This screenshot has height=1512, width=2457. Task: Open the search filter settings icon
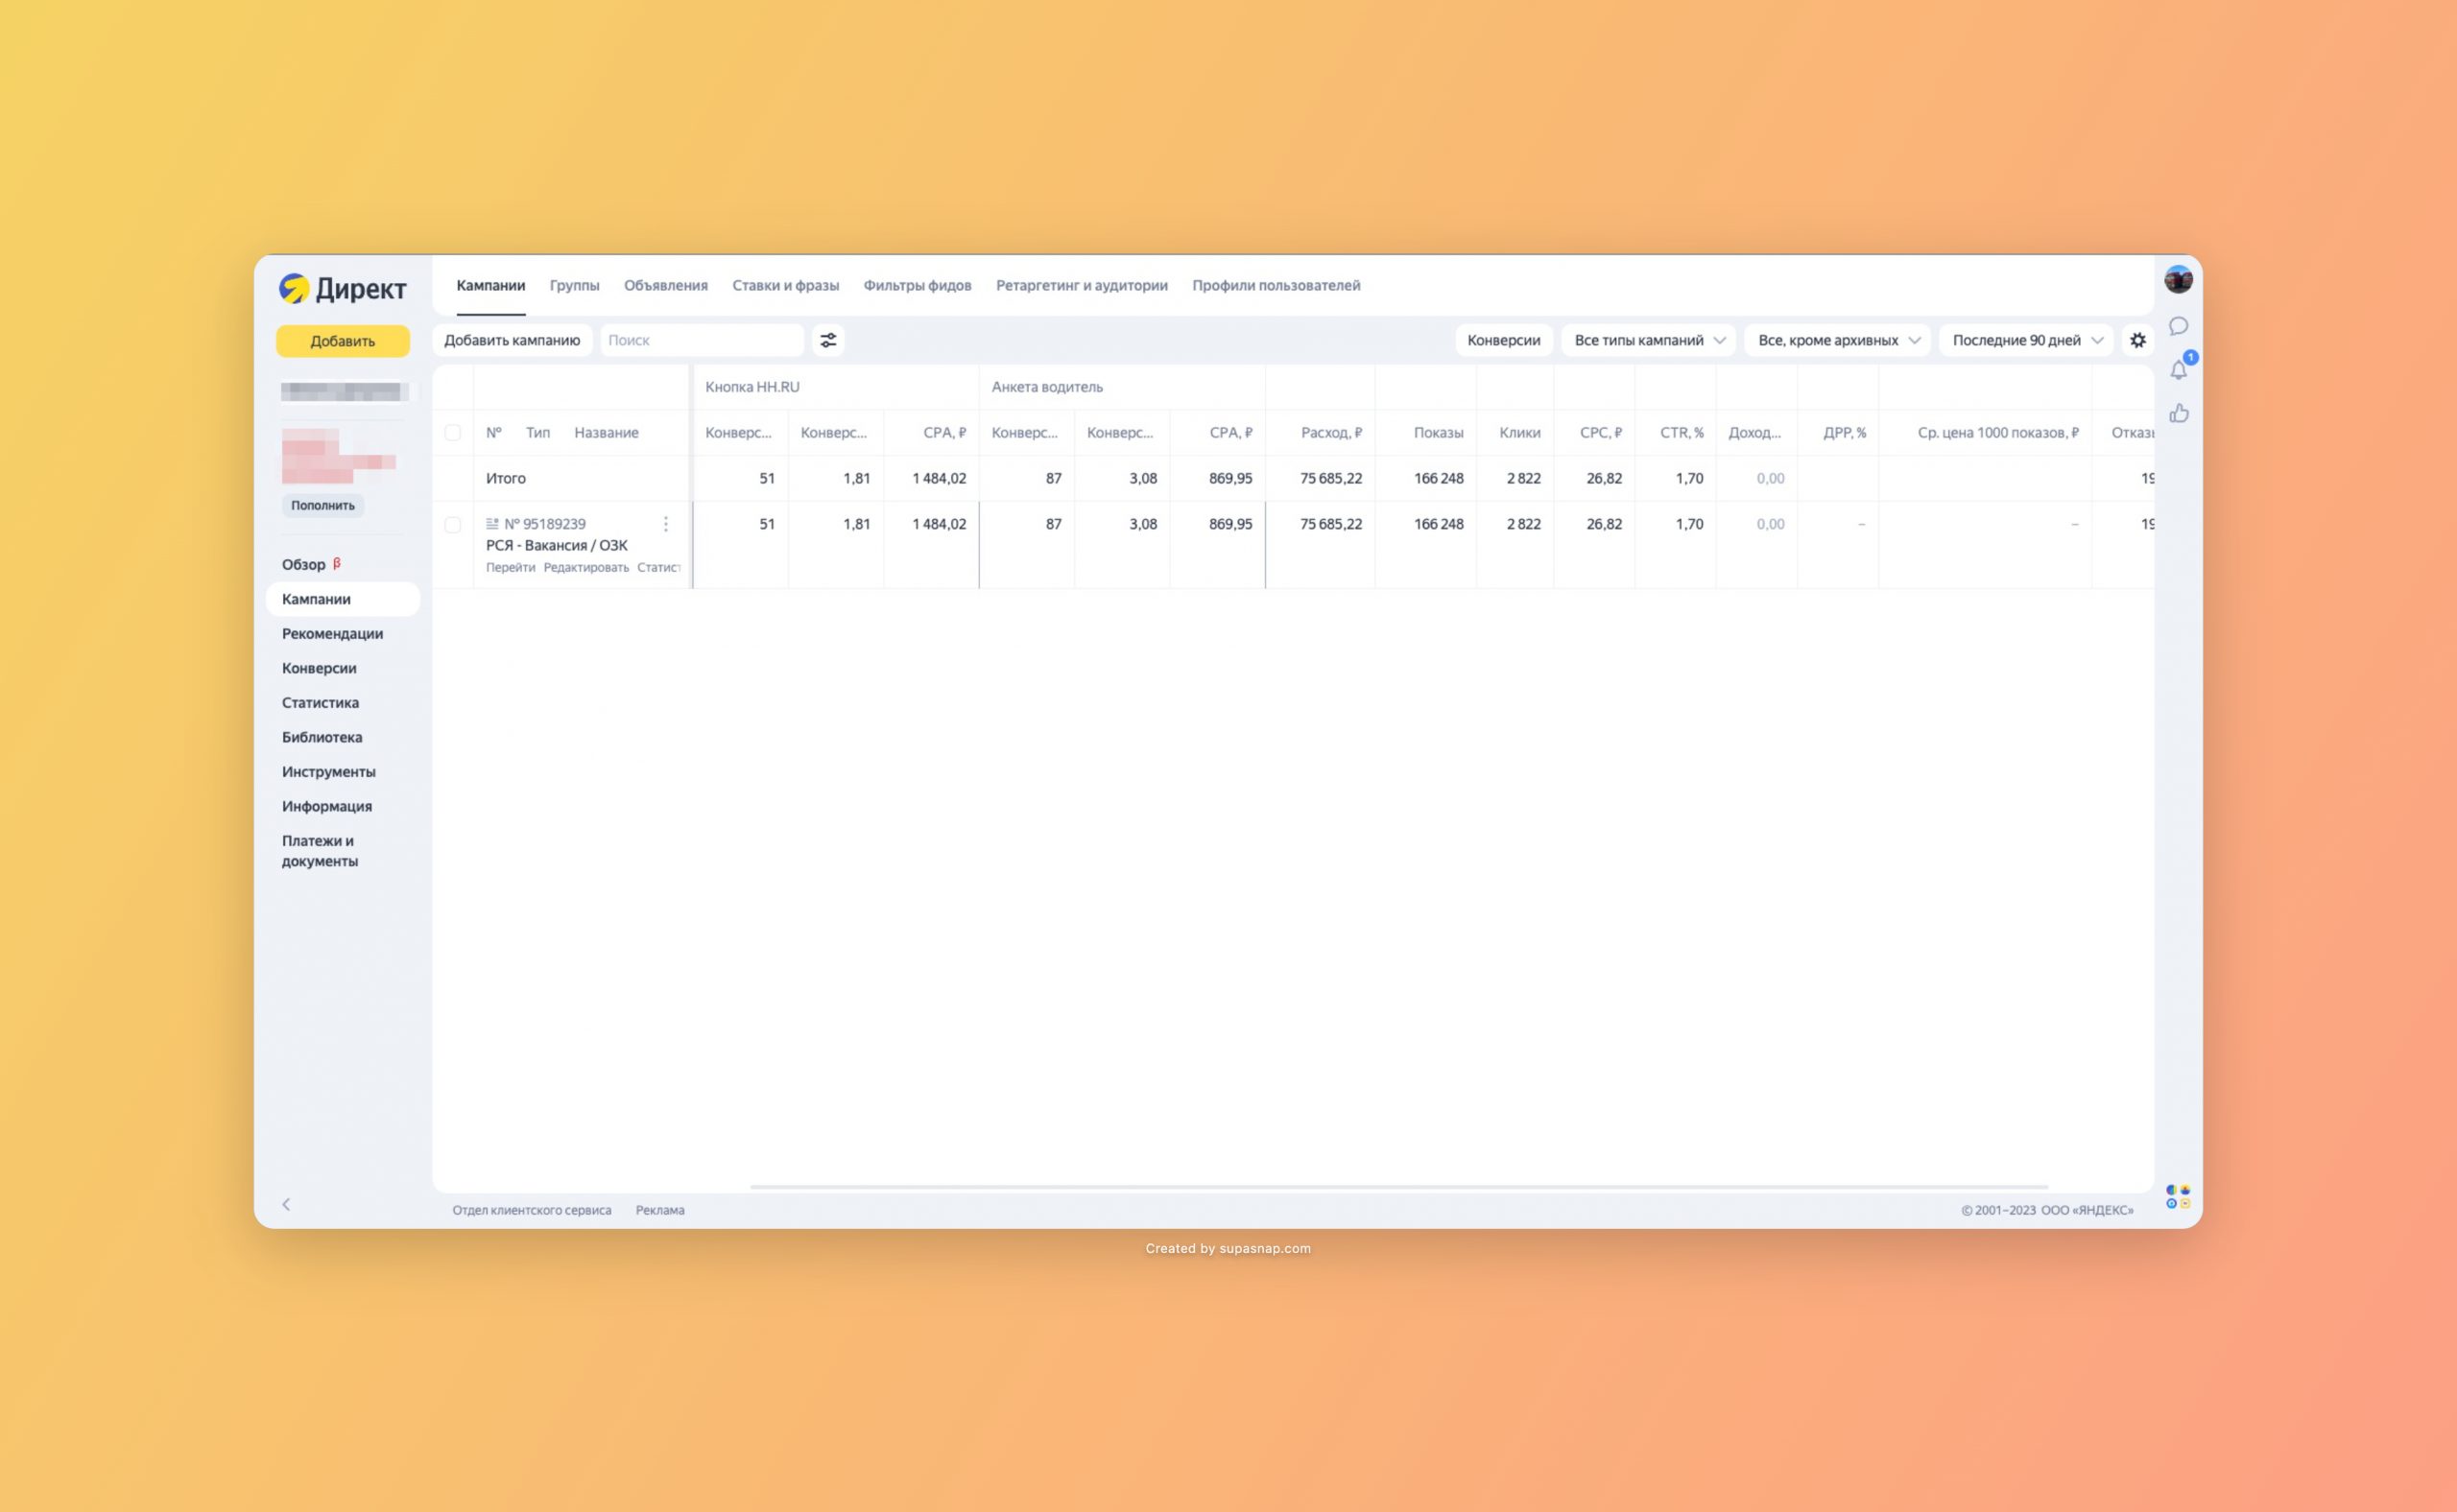tap(828, 340)
